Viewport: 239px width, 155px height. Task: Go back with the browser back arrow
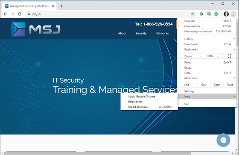point(5,14)
